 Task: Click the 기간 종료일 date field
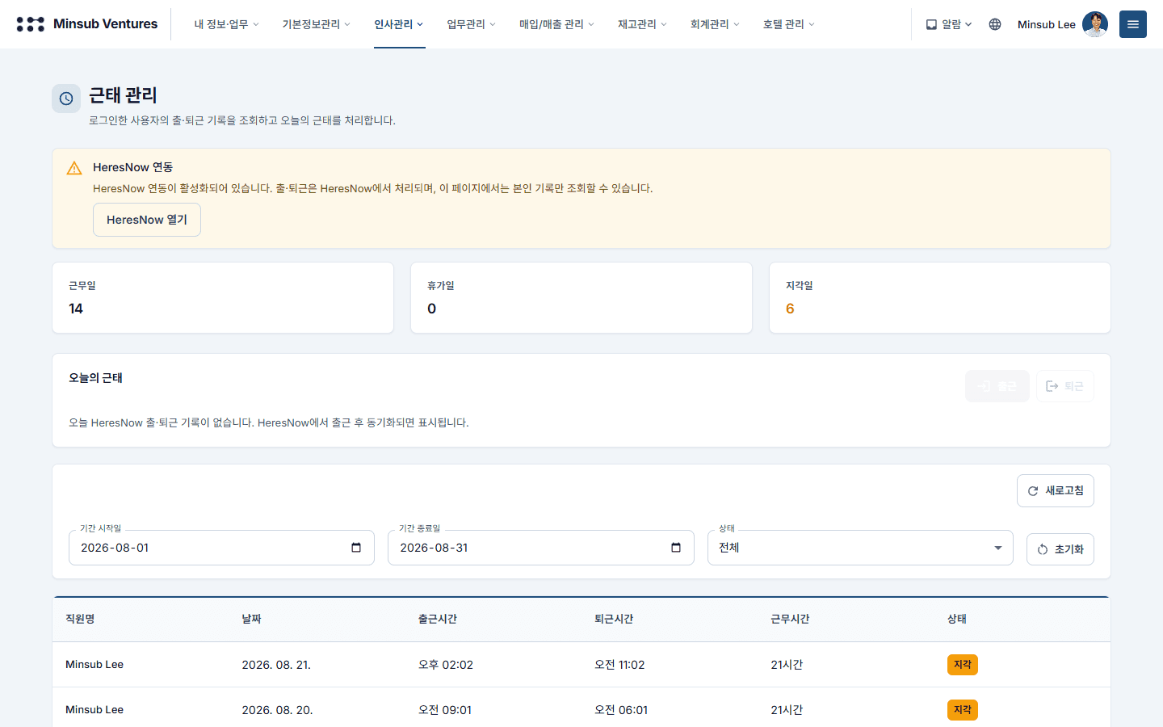click(x=541, y=548)
